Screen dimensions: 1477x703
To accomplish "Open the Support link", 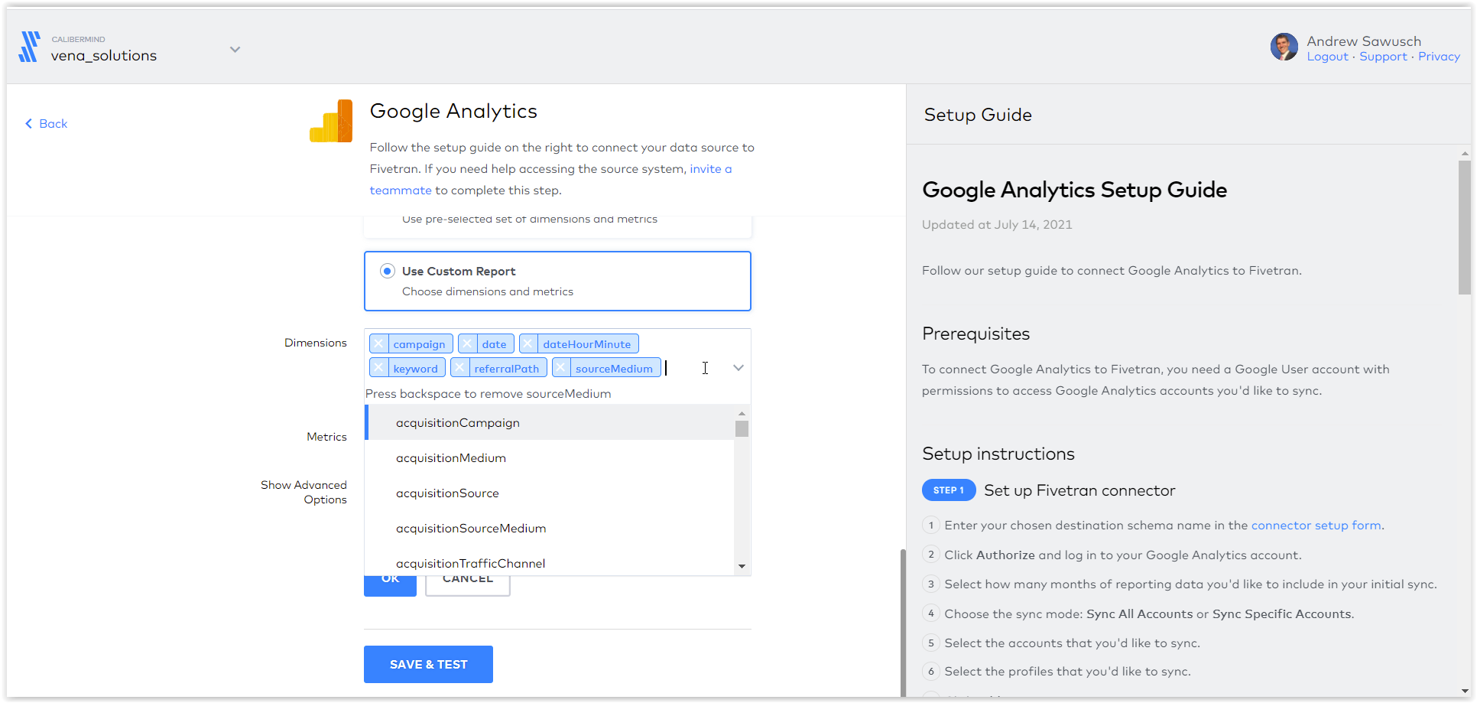I will (x=1383, y=57).
